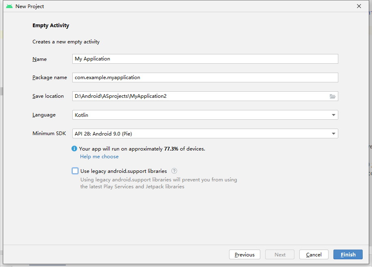The image size is (372, 267).
Task: Click the Package name input field
Action: coord(205,78)
